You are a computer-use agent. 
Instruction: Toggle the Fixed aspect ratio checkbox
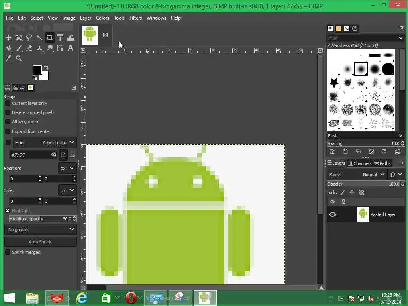(8, 143)
